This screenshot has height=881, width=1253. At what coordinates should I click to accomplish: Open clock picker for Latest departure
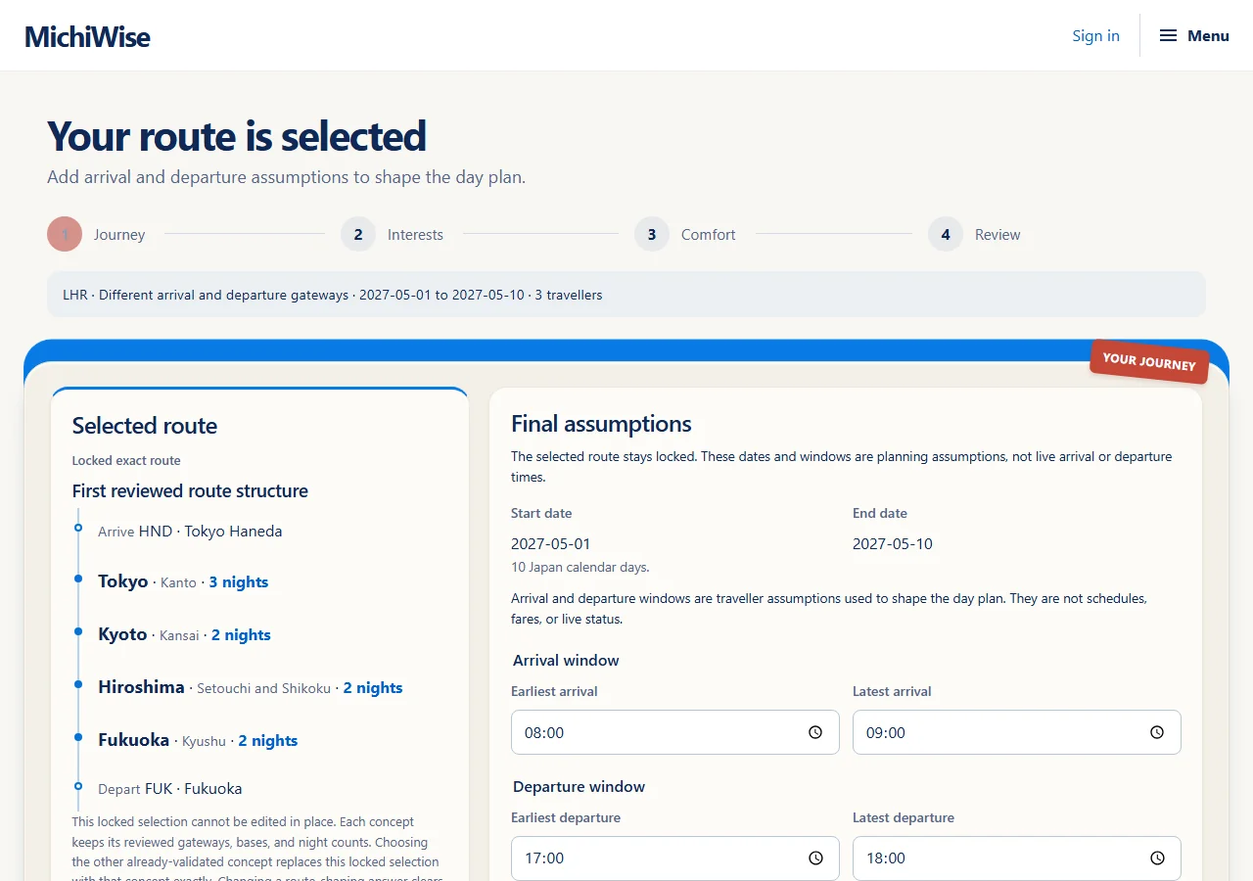[x=1157, y=858]
